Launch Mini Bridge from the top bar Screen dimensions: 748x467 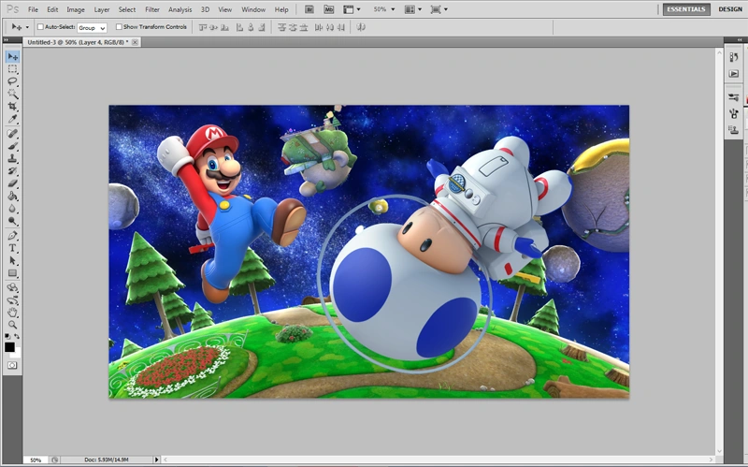[x=329, y=9]
